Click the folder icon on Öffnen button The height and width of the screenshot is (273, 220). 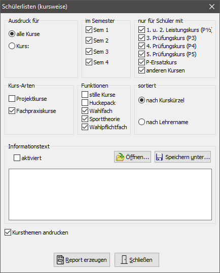120,157
